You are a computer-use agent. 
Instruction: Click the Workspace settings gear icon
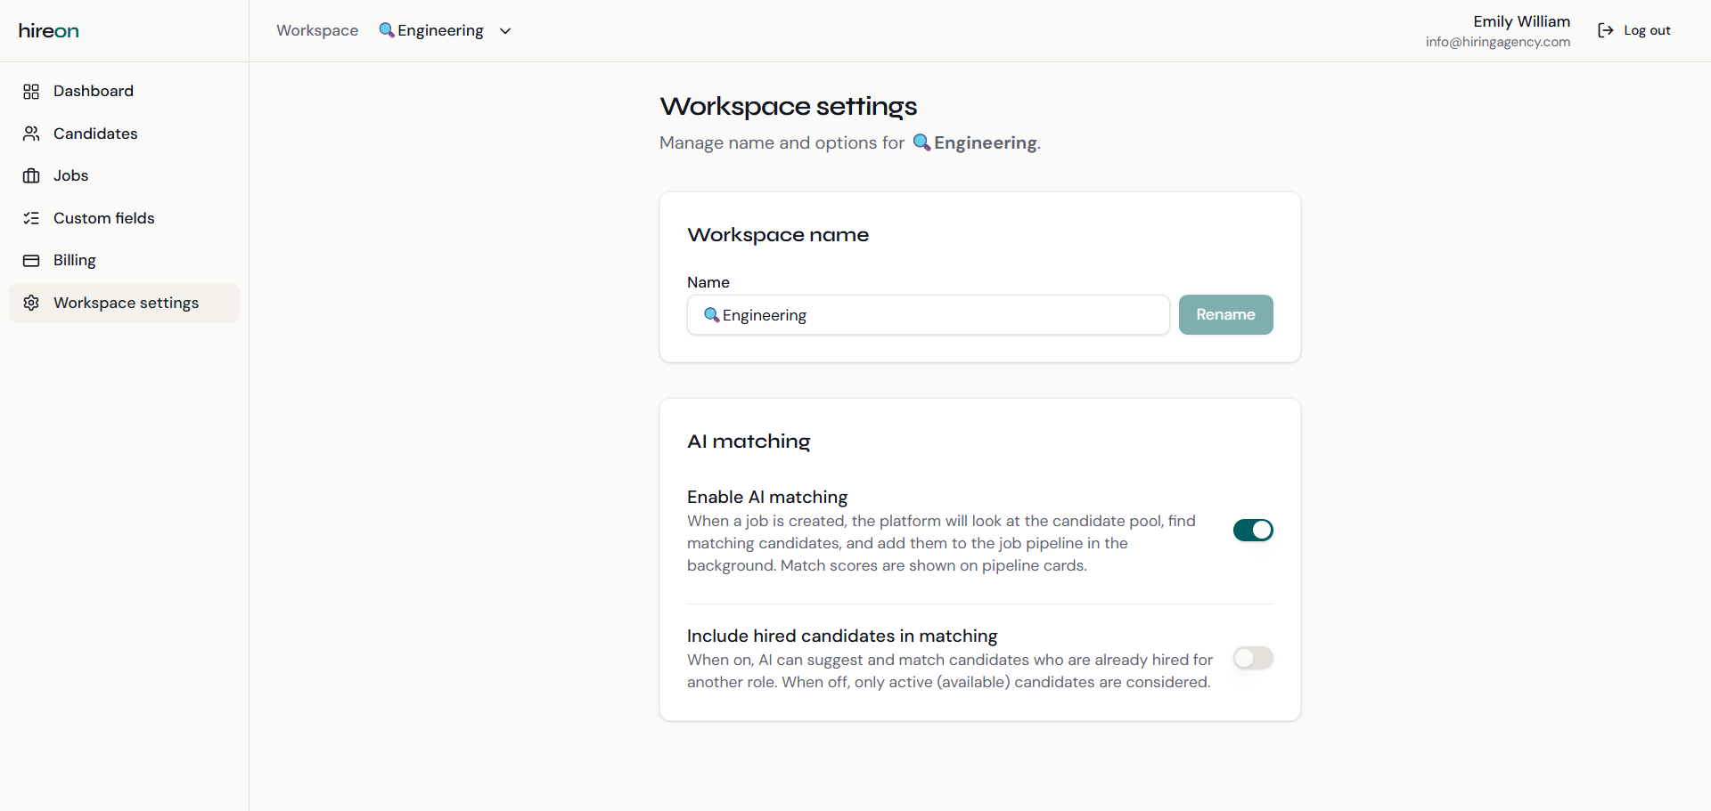[x=31, y=303]
